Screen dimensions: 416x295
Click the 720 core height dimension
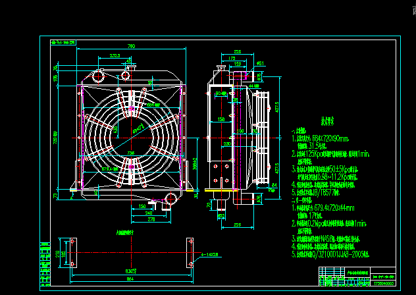(55, 137)
